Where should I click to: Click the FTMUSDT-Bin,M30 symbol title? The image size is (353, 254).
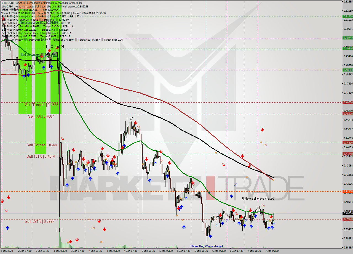(13, 3)
